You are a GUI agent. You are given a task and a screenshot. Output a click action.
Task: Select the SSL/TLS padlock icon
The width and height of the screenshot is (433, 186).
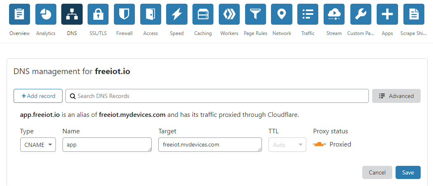[x=98, y=14]
